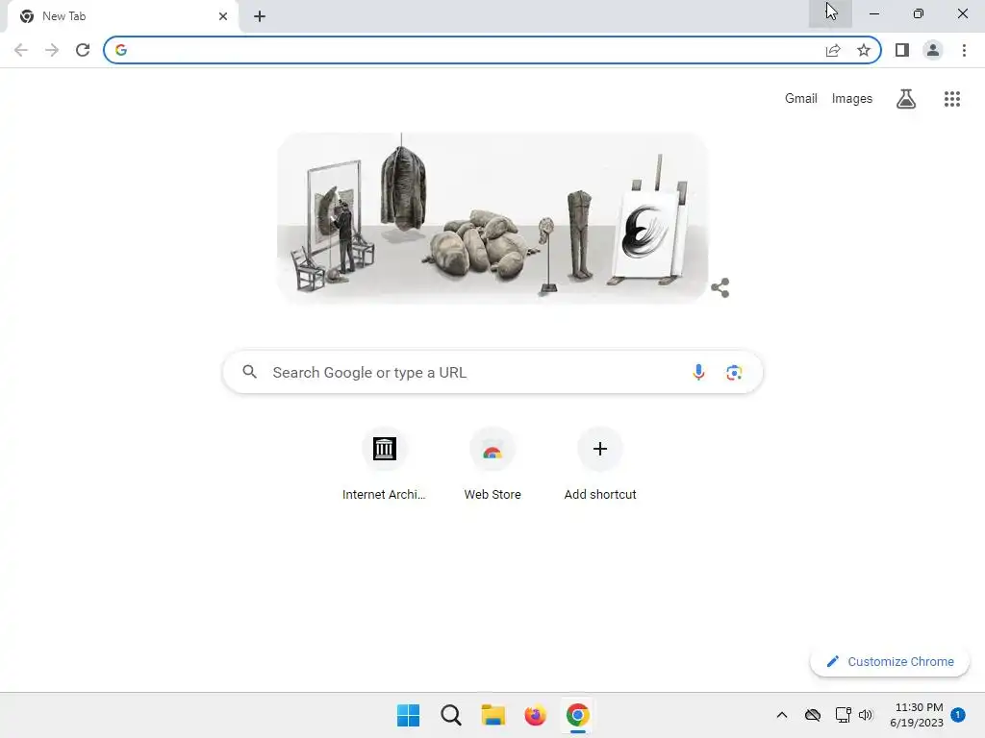Open the Google apps grid
985x738 pixels.
(x=952, y=99)
